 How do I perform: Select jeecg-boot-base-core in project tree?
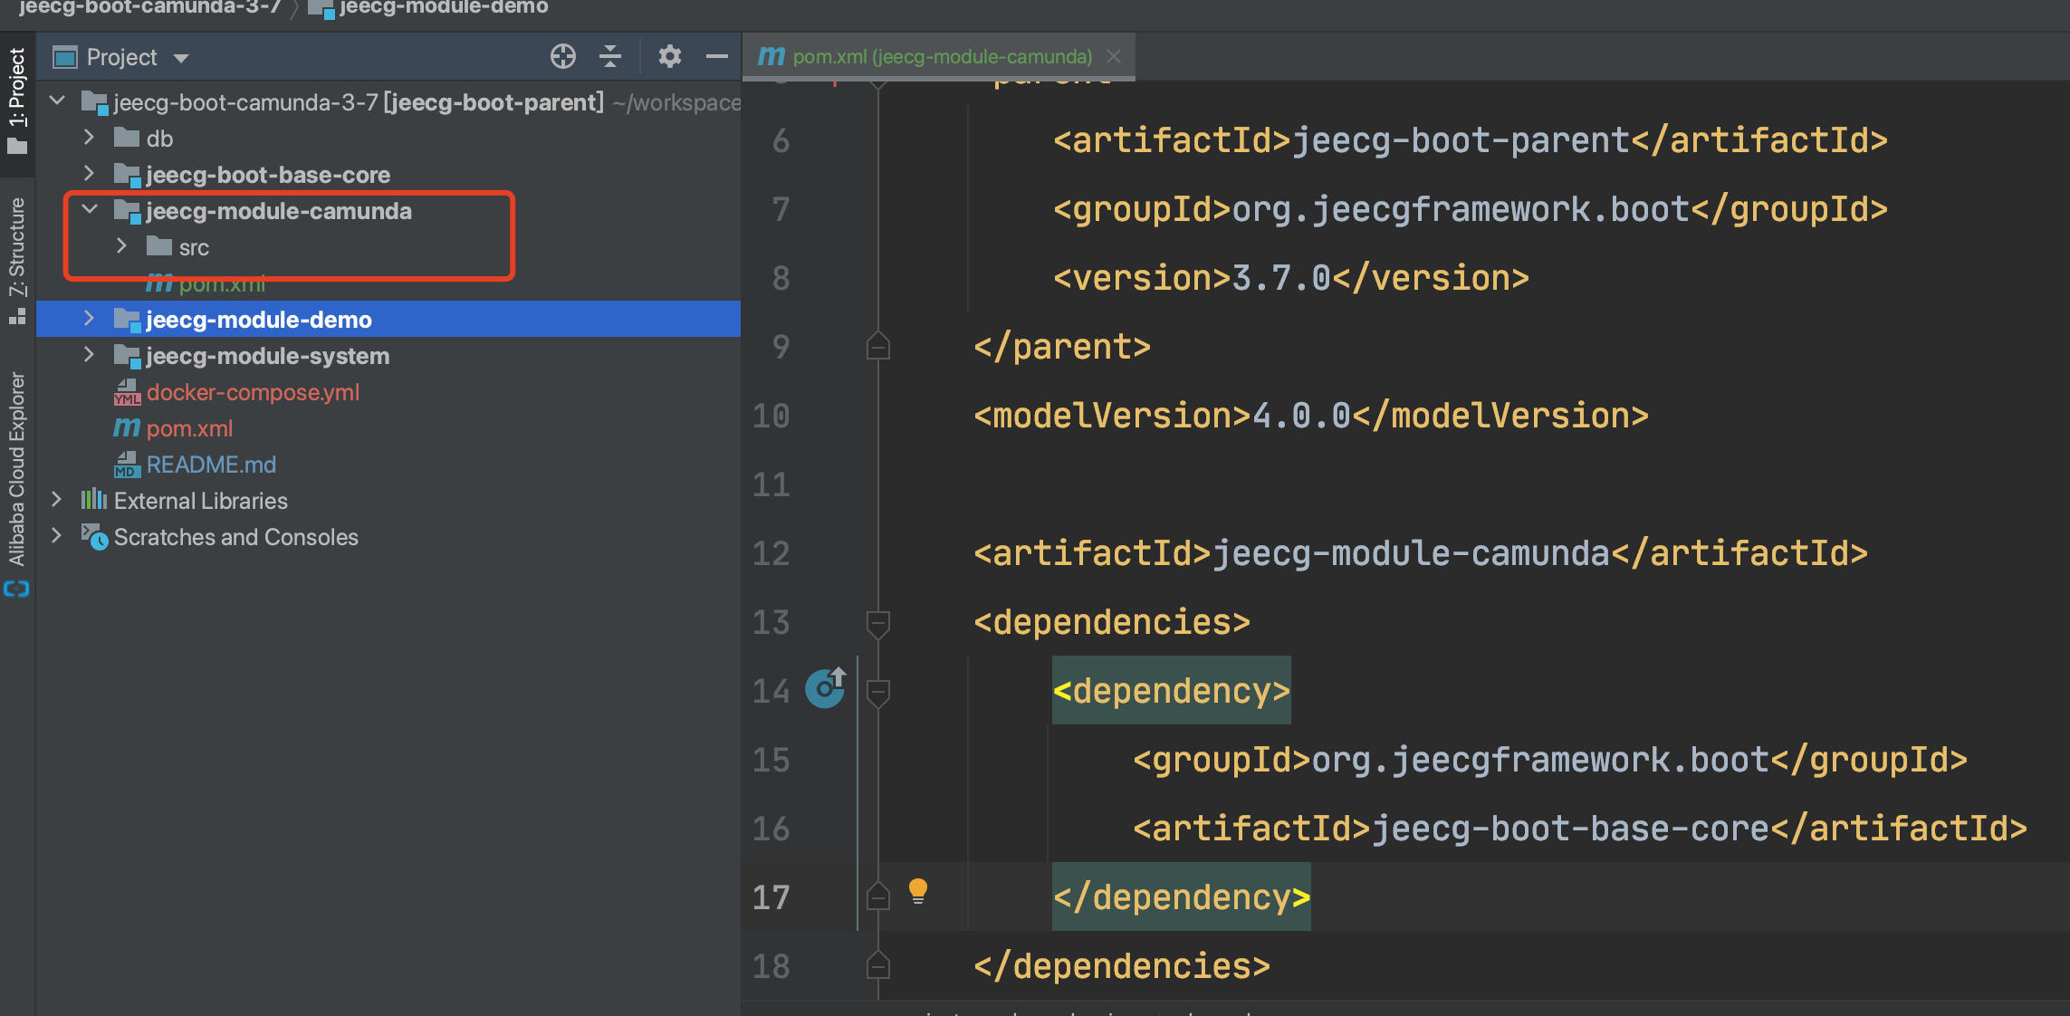coord(268,175)
